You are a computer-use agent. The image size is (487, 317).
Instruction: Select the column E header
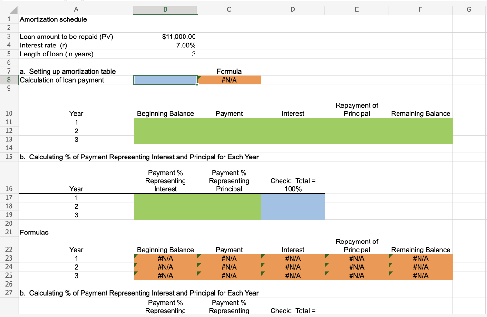pyautogui.click(x=356, y=9)
